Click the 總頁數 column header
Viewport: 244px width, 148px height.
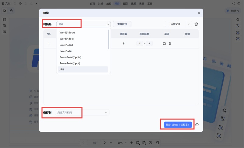(x=123, y=34)
